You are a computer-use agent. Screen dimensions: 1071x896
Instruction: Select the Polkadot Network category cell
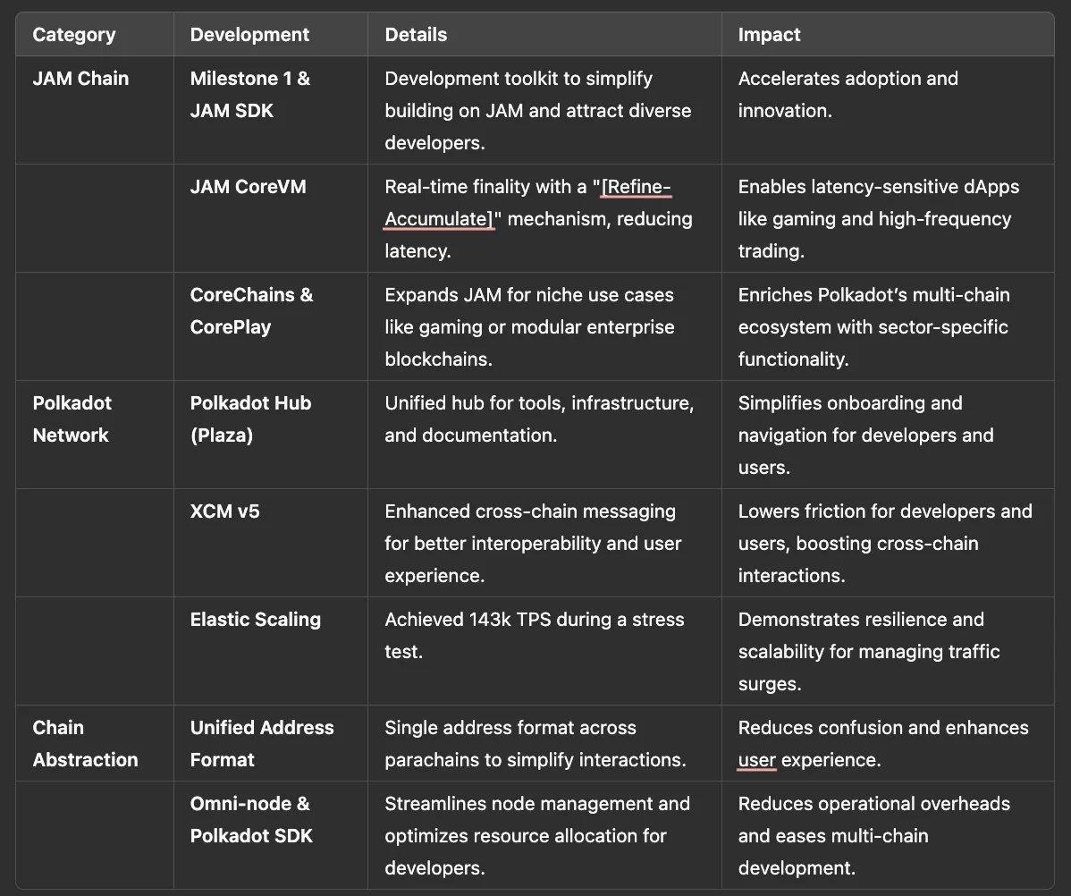tap(72, 419)
